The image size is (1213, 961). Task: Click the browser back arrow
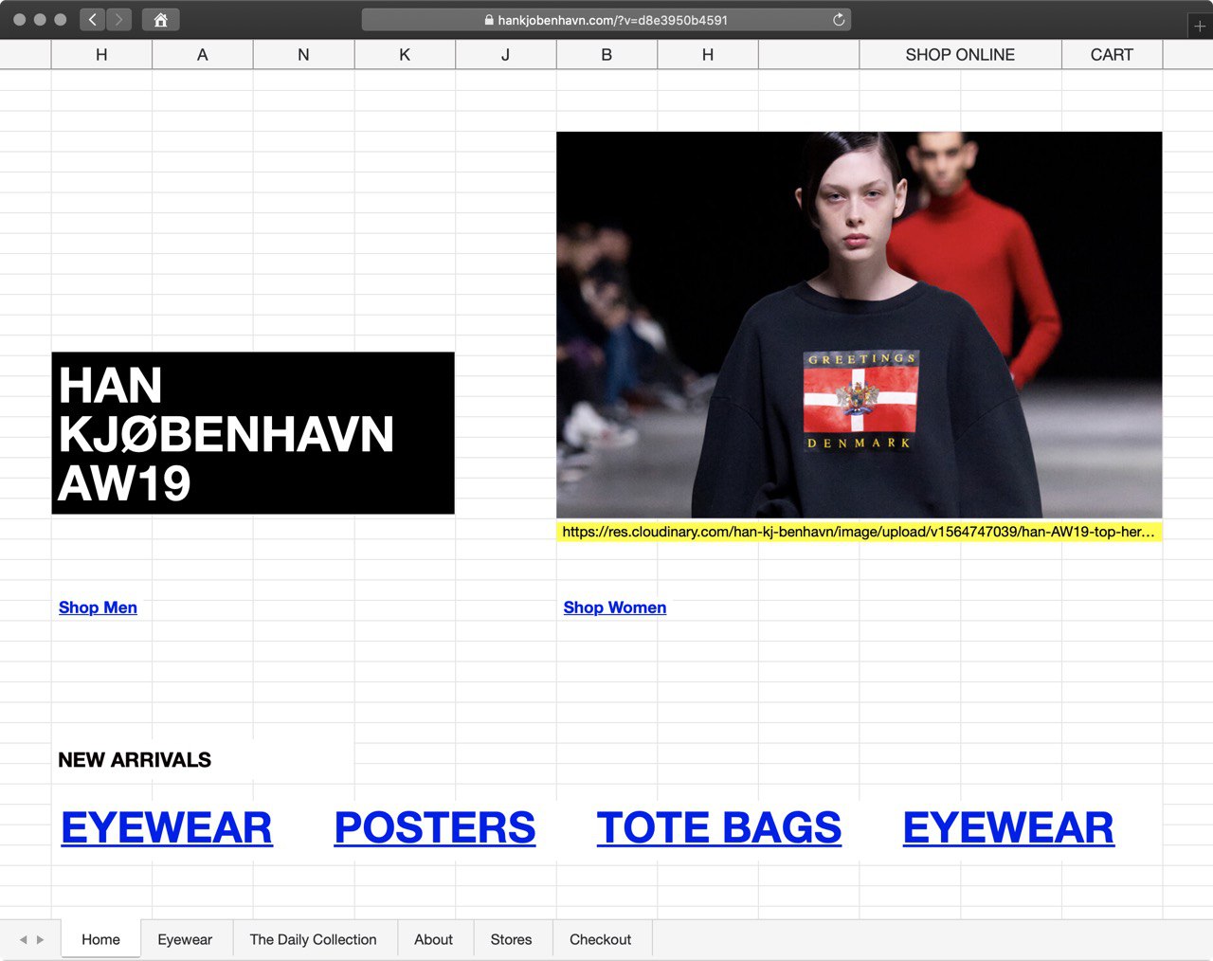click(92, 19)
